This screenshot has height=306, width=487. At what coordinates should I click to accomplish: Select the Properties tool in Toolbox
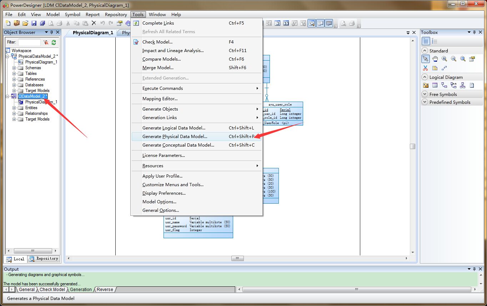coord(472,59)
